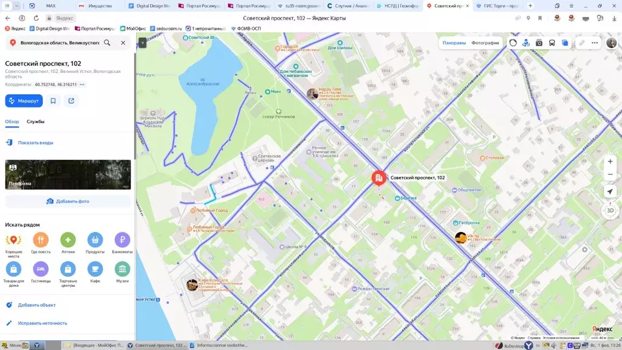Save place with the bookmark icon

(53, 101)
